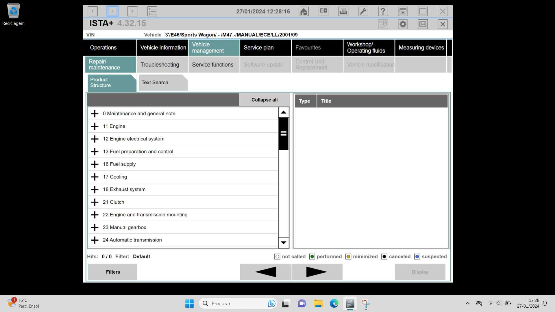Viewport: 555px width, 312px height.
Task: Expand '12 Engine electrical system'
Action: 95,139
